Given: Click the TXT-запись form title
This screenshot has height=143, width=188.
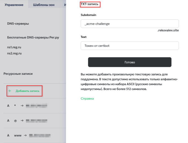Looking at the screenshot, I should click(90, 4).
